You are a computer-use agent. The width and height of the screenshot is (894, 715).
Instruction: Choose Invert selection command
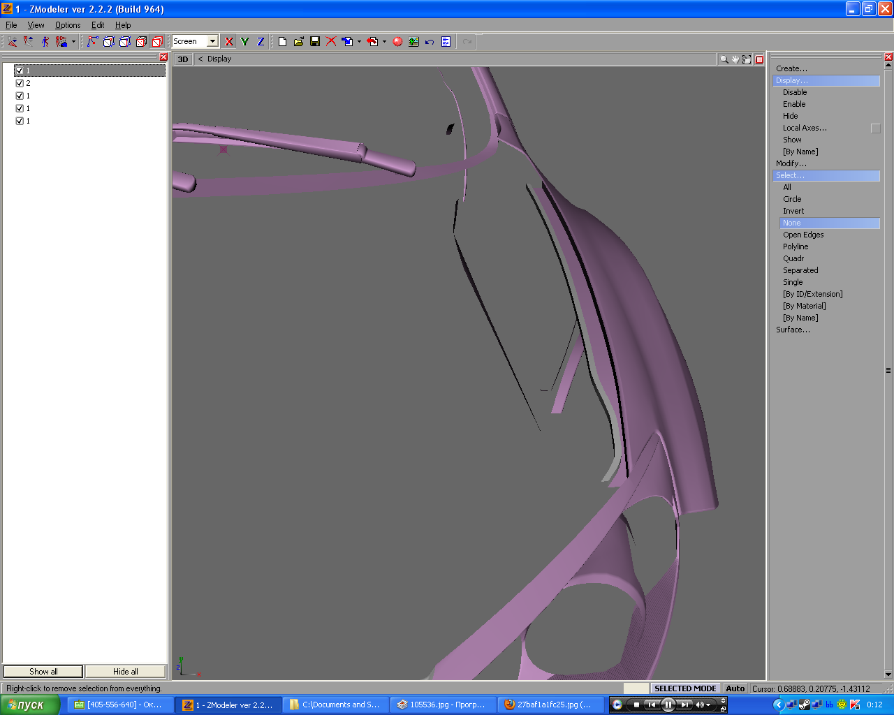[793, 211]
